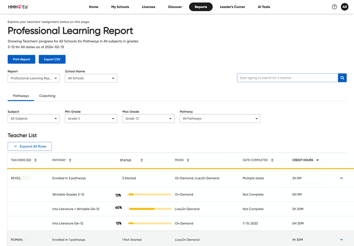Expand the ROMAN teacher row
This screenshot has height=246, width=354.
click(x=341, y=240)
